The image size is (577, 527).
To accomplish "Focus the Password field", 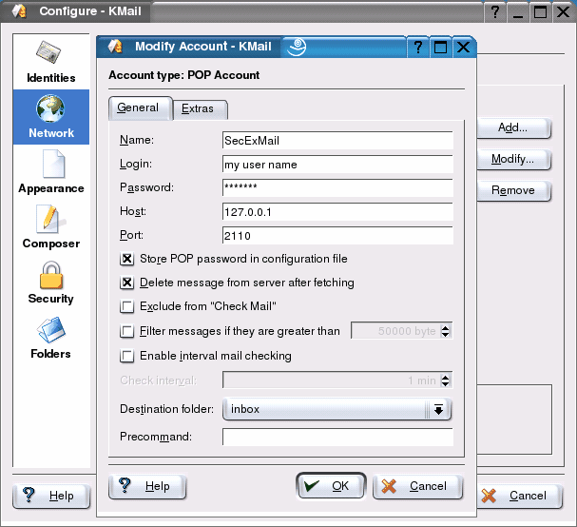I will (x=337, y=187).
